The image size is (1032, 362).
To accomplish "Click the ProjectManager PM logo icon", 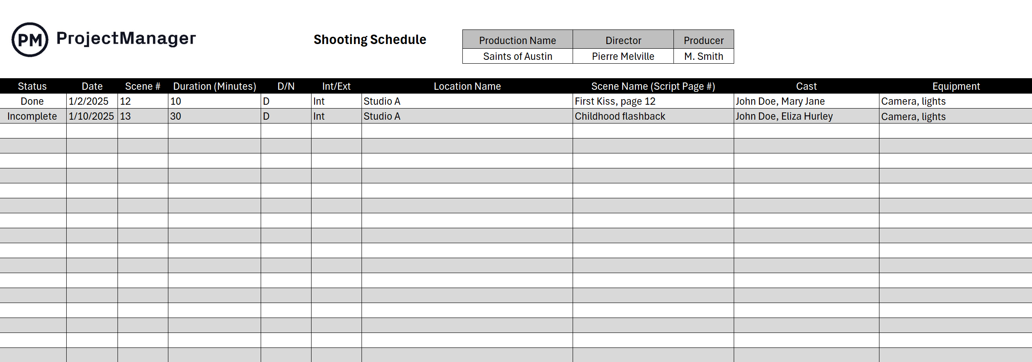I will pos(29,40).
